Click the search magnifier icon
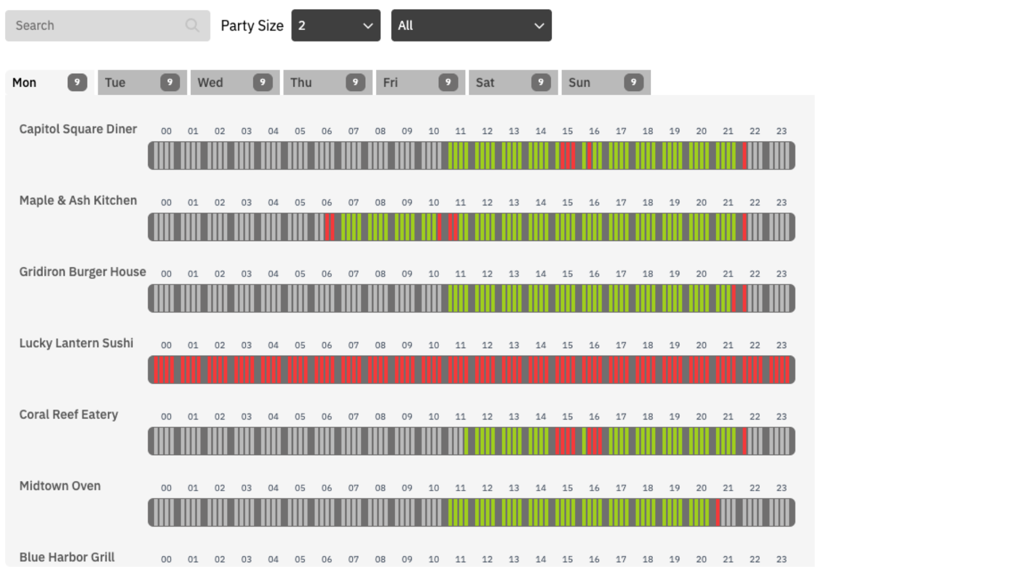1011x581 pixels. tap(192, 25)
